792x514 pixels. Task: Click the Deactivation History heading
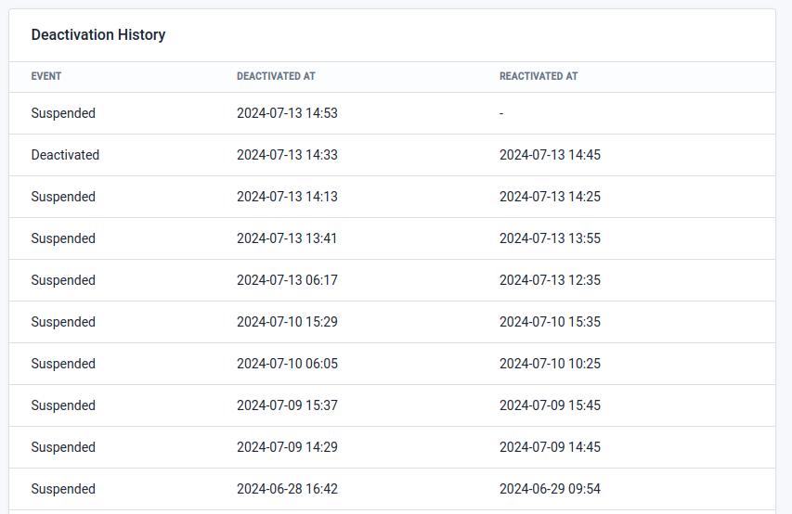point(98,35)
